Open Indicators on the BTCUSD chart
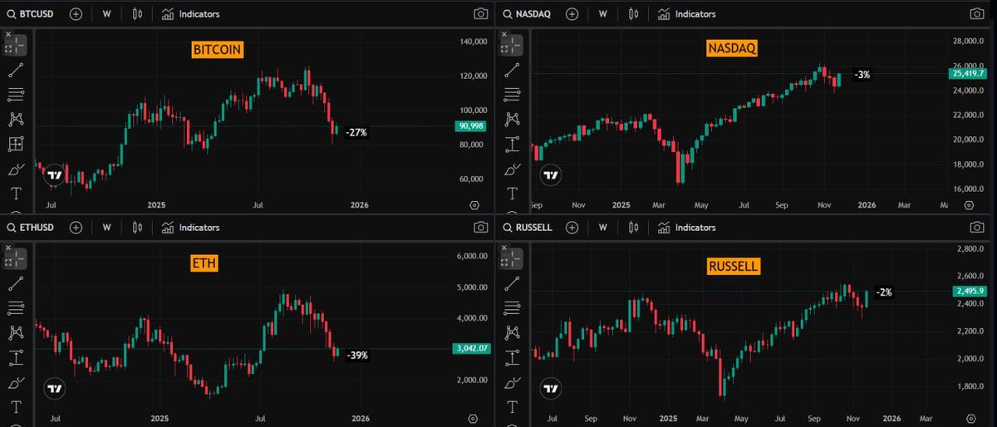Screen dimensions: 997x427 click(x=190, y=14)
